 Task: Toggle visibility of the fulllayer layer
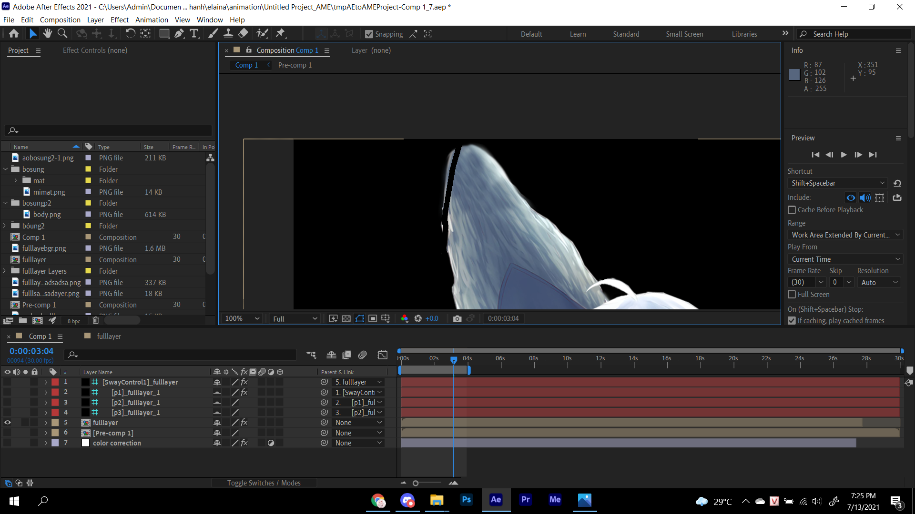8,422
